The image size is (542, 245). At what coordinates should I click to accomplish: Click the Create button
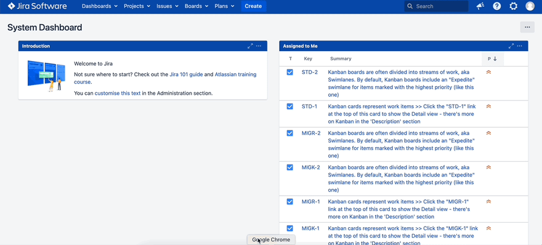[x=253, y=6]
